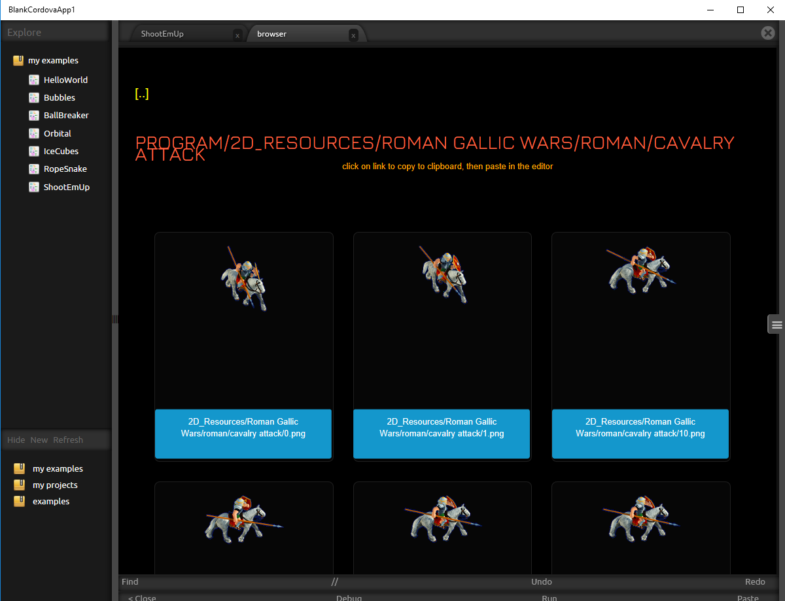The width and height of the screenshot is (785, 601).
Task: Copy link for cavalry attack/1.png
Action: [442, 434]
